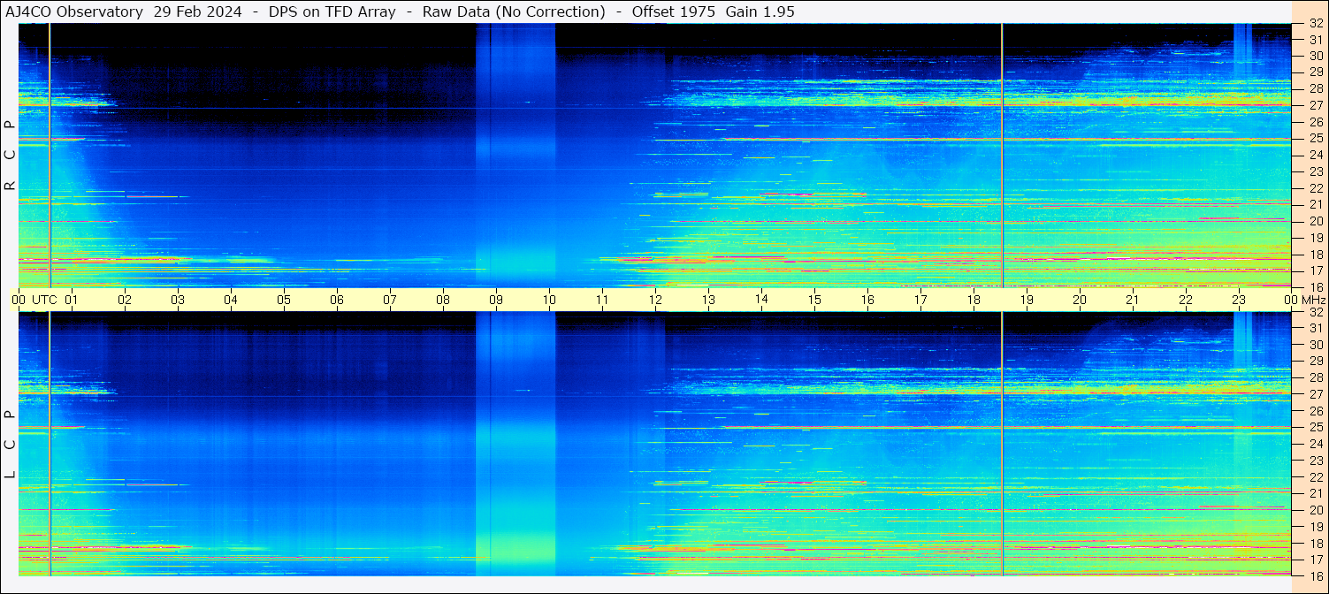
Task: Click the 21 hour label on the time axis
Action: point(1133,300)
